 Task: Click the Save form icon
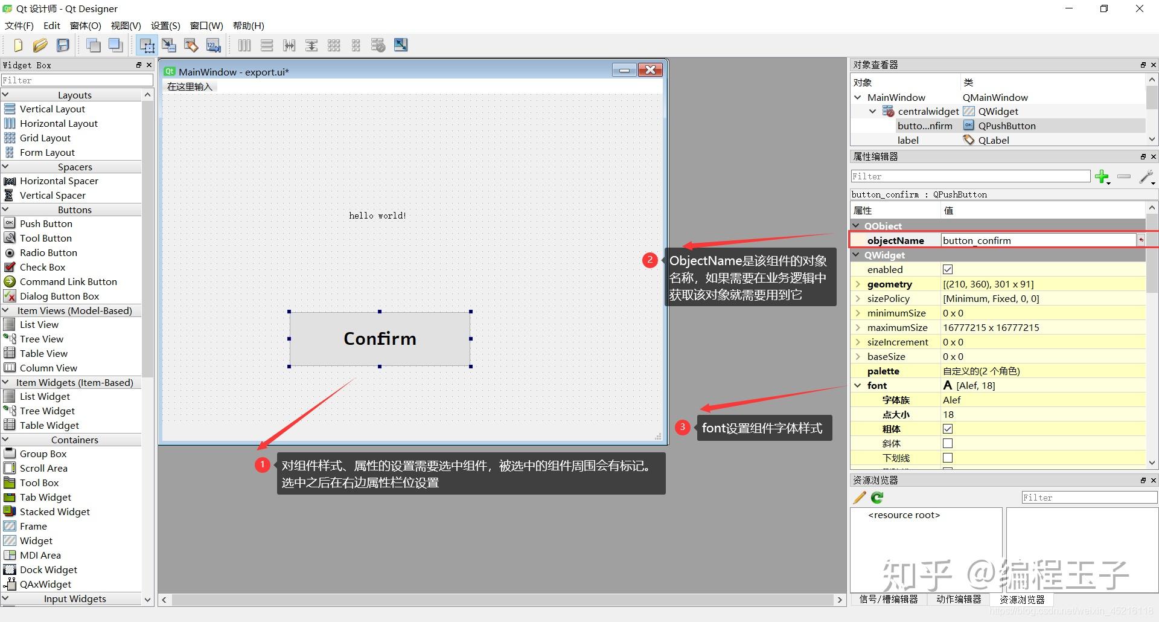pos(62,45)
